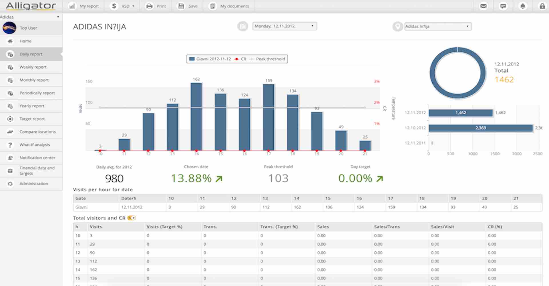Click the Financial data briefcase icon
The image size is (549, 286).
10,171
